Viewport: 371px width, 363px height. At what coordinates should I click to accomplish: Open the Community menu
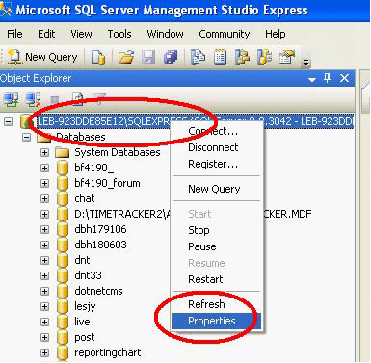pos(225,34)
